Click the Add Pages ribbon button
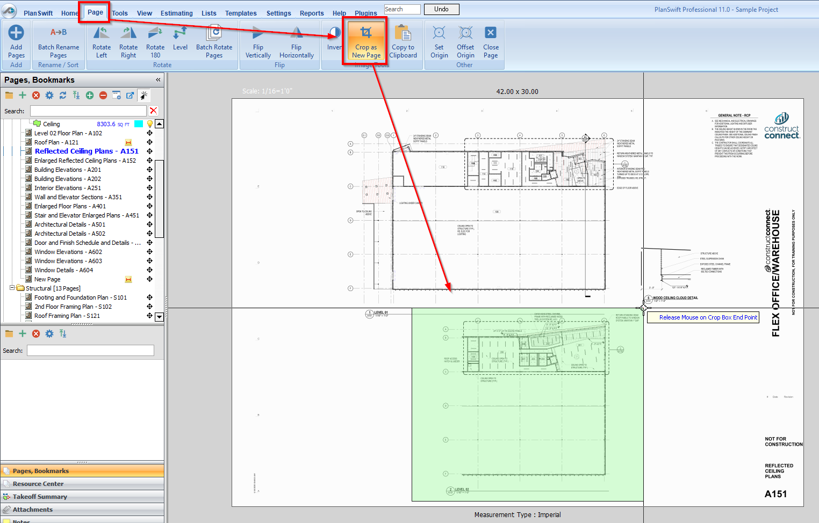This screenshot has width=819, height=523. 16,42
